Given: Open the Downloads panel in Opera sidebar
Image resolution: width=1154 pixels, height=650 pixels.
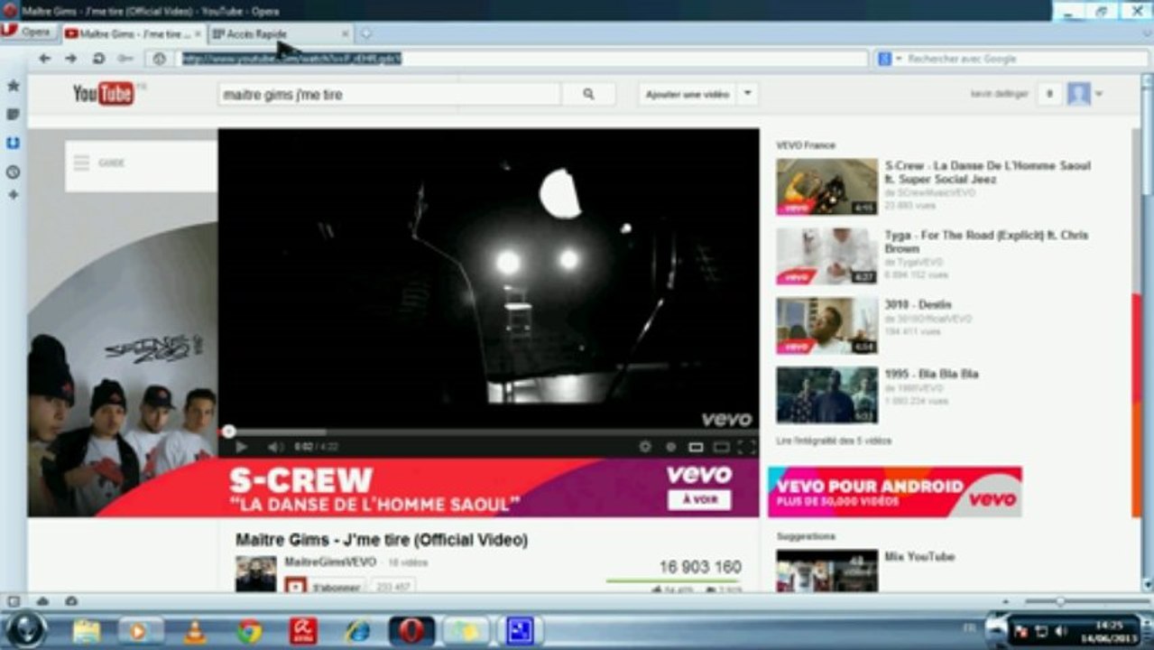Looking at the screenshot, I should coord(14,143).
